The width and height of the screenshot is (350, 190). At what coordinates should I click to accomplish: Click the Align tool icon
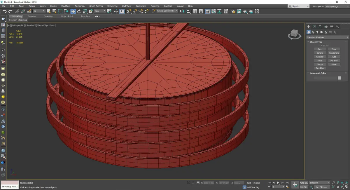tap(188, 11)
